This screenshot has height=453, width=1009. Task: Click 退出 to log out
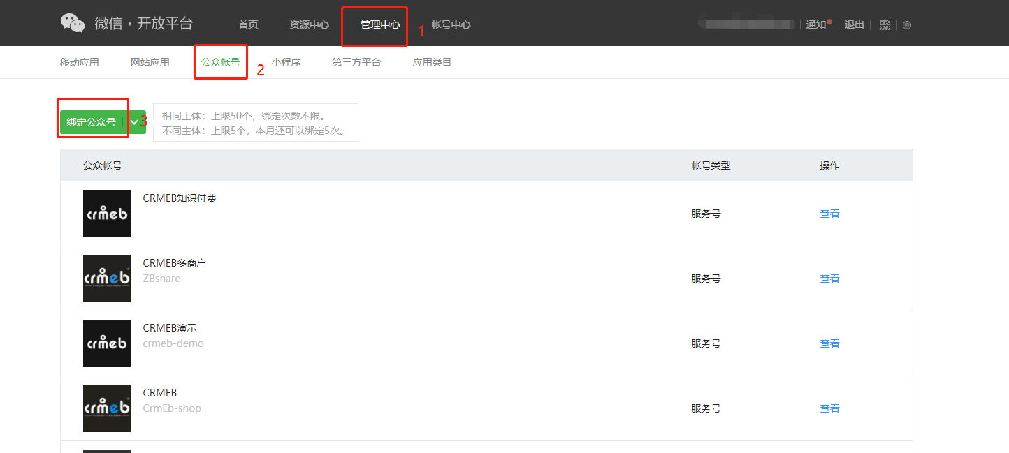pyautogui.click(x=855, y=24)
